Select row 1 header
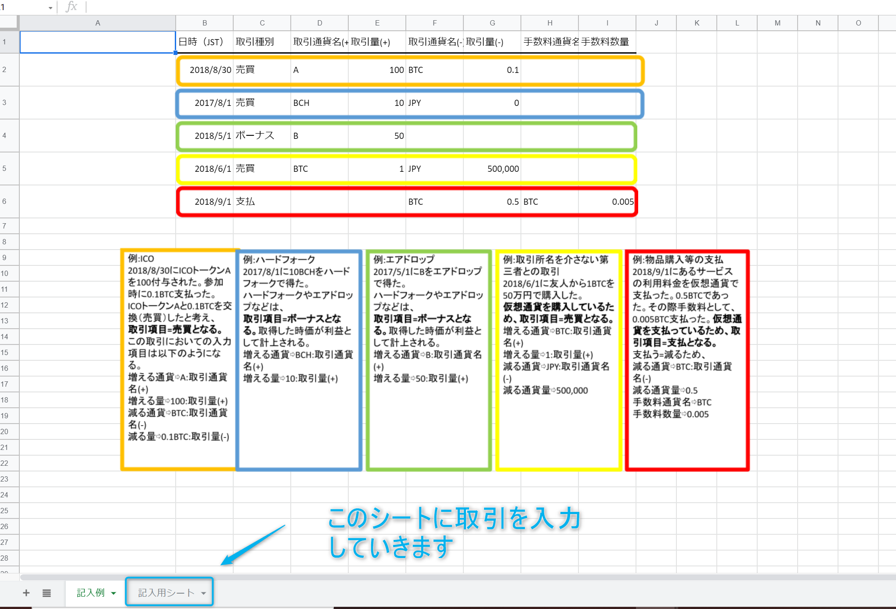 pos(9,42)
